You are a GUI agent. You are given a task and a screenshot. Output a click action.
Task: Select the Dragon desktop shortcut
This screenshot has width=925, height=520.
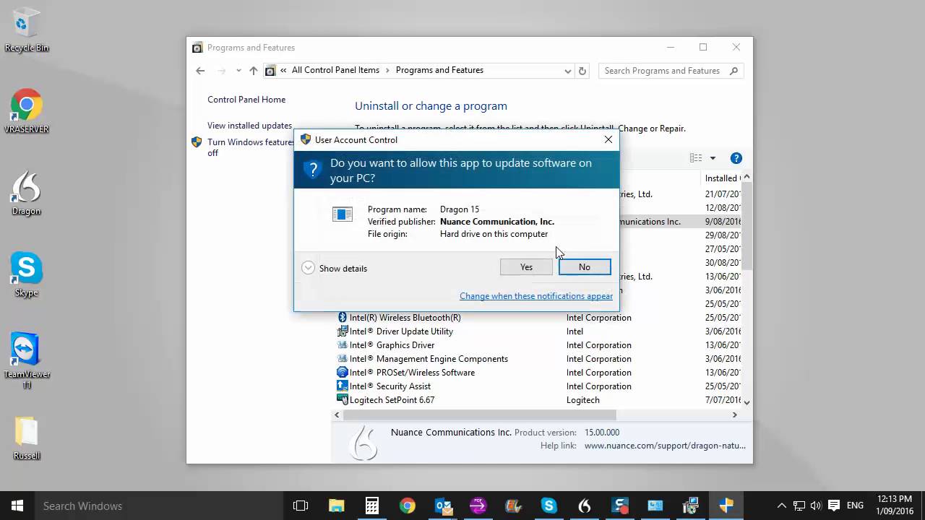click(27, 194)
